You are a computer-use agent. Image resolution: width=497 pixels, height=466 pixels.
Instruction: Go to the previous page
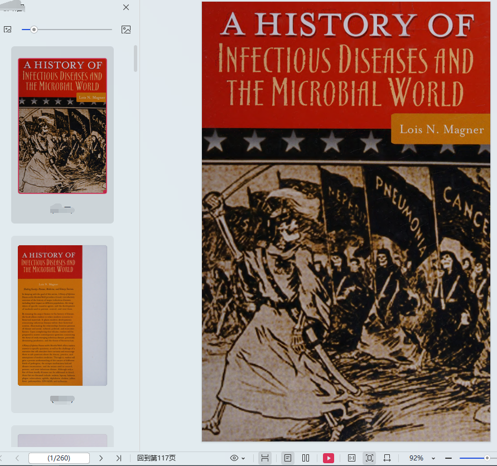click(x=17, y=458)
